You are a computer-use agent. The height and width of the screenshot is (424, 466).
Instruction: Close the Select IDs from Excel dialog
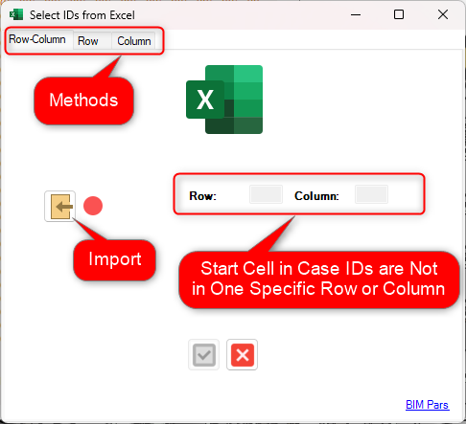tap(443, 14)
